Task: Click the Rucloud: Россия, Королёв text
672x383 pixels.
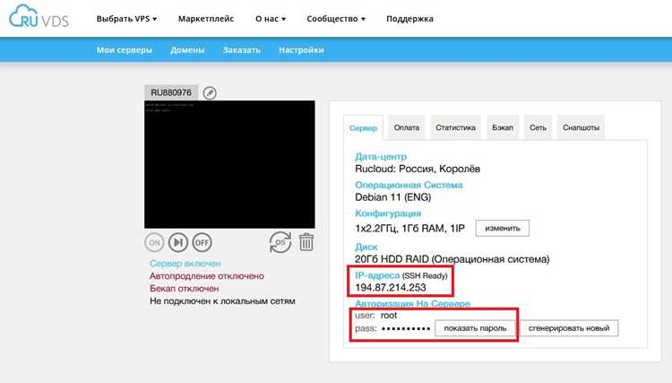Action: pyautogui.click(x=418, y=169)
